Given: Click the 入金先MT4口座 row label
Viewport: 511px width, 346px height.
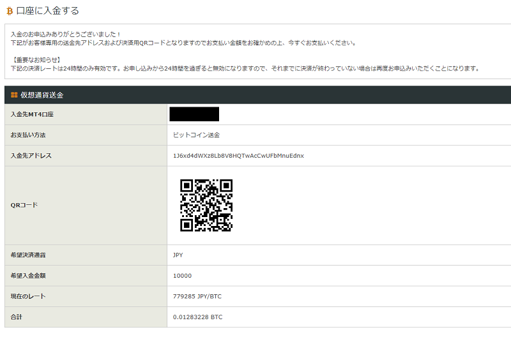Looking at the screenshot, I should coord(32,114).
